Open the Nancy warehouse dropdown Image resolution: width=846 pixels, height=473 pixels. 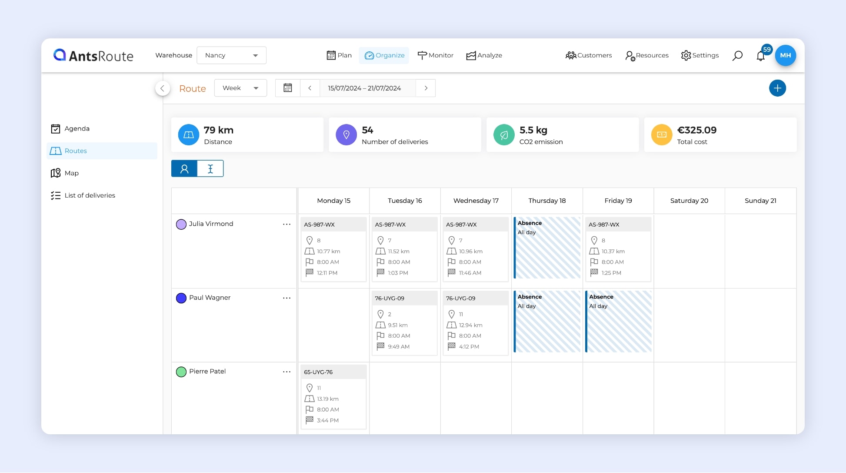click(x=231, y=56)
